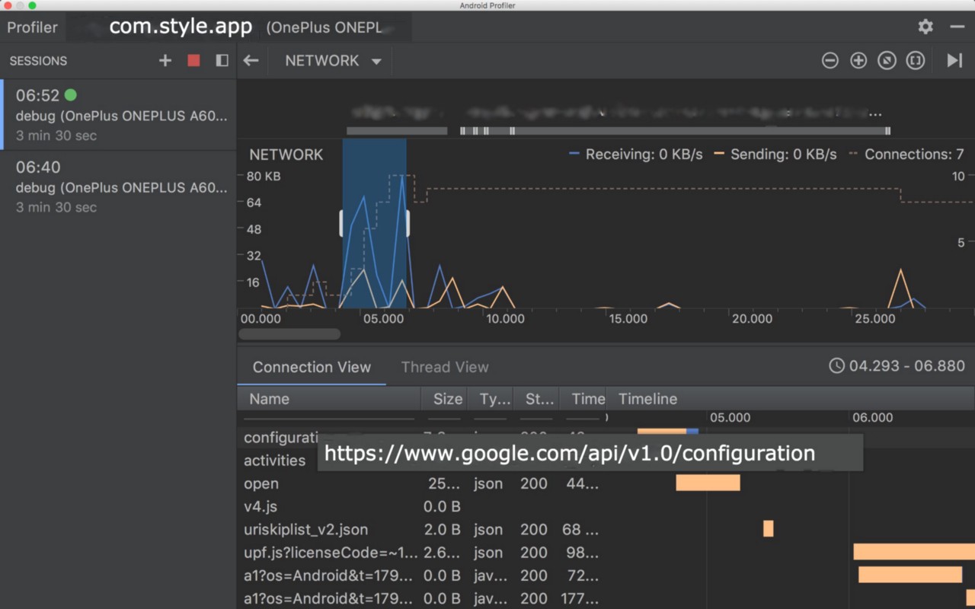
Task: Collapse the Sessions panel
Action: point(221,60)
